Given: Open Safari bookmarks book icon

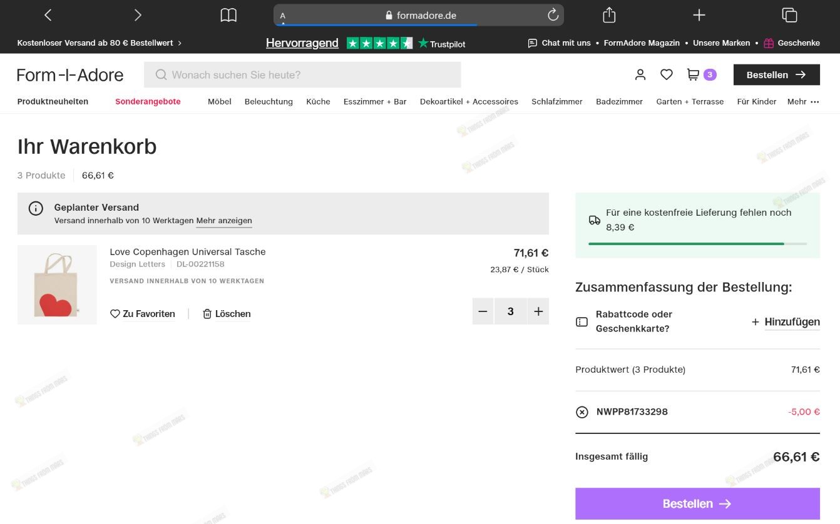Looking at the screenshot, I should pyautogui.click(x=228, y=15).
